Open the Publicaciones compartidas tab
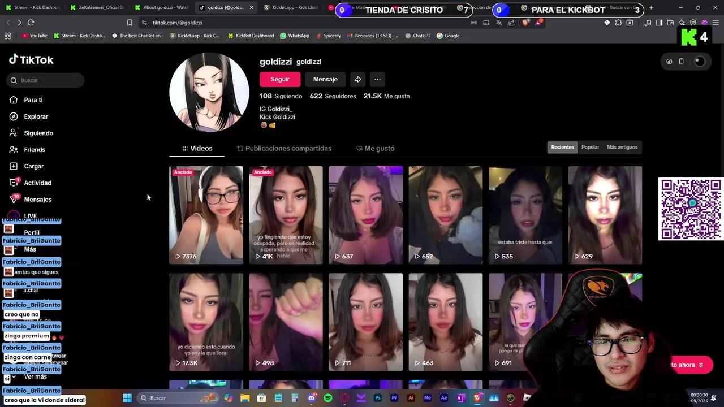Viewport: 724px width, 407px height. 284,148
